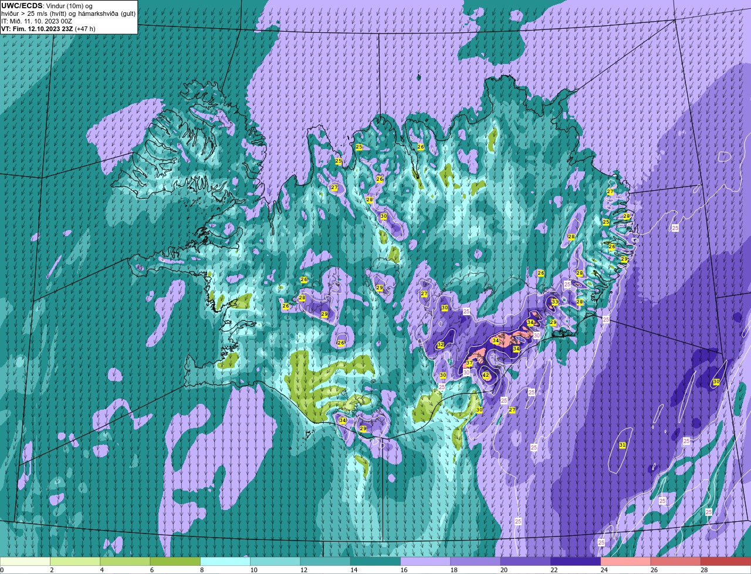This screenshot has width=751, height=574.
Task: Click the legend tick label 8
Action: click(x=202, y=570)
